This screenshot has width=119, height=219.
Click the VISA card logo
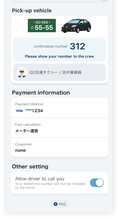pos(19,111)
